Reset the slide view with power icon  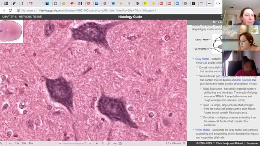(120, 143)
